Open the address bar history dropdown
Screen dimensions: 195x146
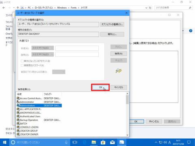point(146,8)
